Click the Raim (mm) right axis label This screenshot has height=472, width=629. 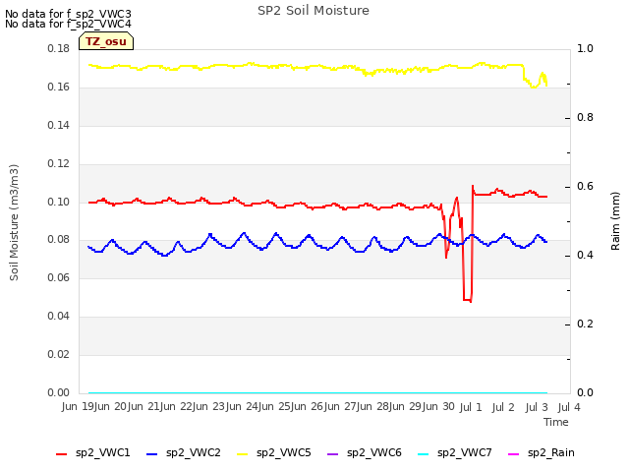(615, 221)
